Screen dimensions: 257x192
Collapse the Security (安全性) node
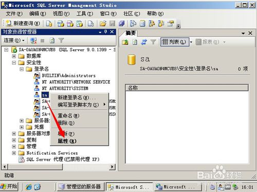click(14, 62)
